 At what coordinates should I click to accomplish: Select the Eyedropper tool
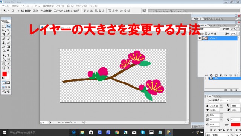pos(8,64)
